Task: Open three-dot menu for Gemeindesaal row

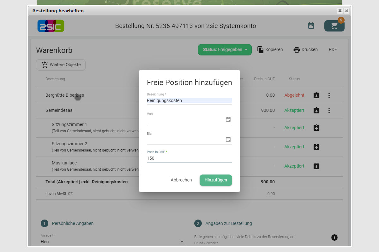Action: tap(329, 111)
